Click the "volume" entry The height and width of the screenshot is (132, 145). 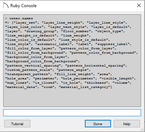coord(121,83)
